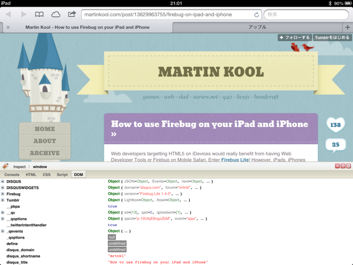Viewport: 353px width, 265px height.
Task: Open iCloud tabs cloud icon
Action: click(x=56, y=15)
